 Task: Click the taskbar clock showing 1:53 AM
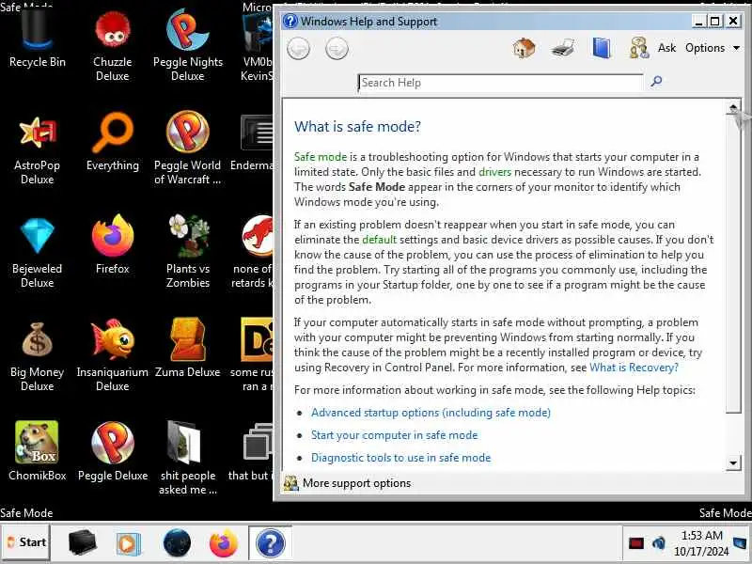coord(701,543)
